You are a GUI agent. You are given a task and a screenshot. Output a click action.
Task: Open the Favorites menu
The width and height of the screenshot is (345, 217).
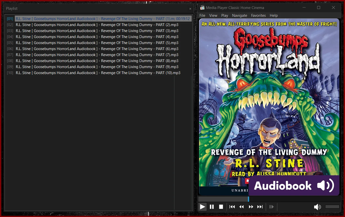tap(258, 16)
